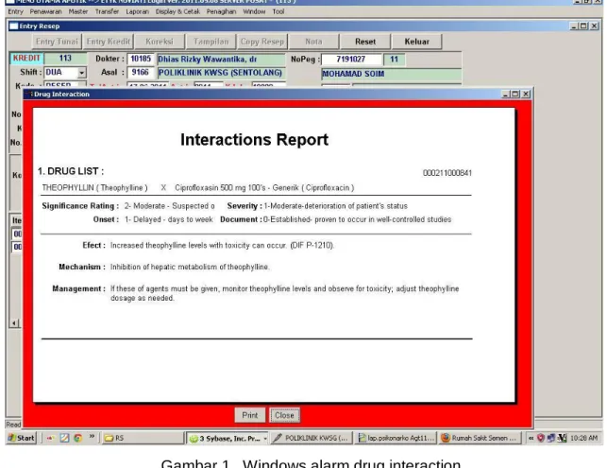Minimize the Drug Interaction window
Viewport: 607px width, 468px height.
pos(506,95)
